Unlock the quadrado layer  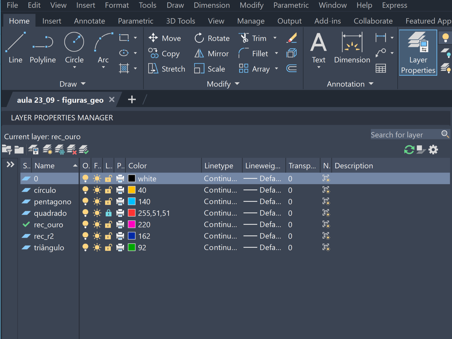coord(108,213)
